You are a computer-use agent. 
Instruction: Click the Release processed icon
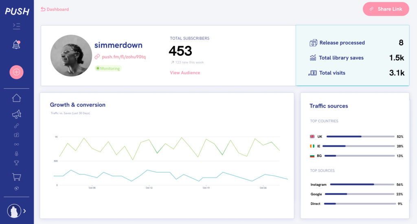click(313, 43)
